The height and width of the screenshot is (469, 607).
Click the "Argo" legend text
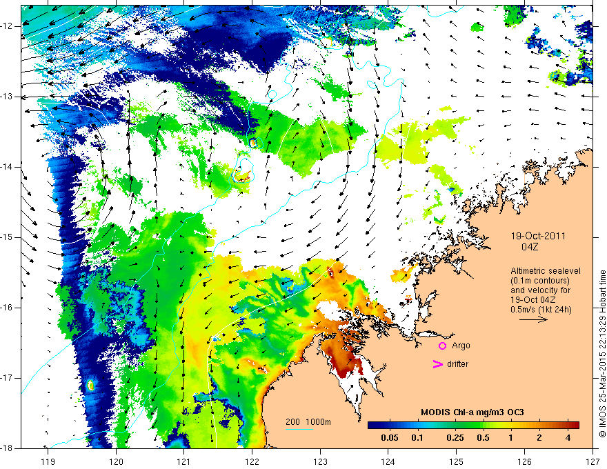coord(461,346)
